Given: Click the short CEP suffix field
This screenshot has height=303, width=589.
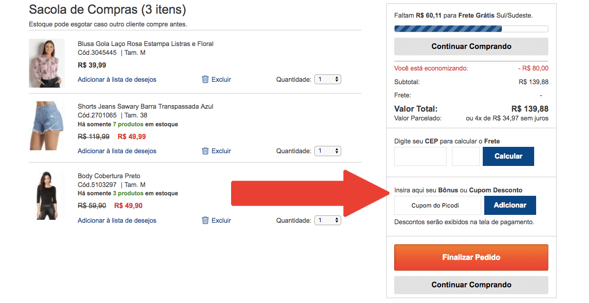Looking at the screenshot, I should pyautogui.click(x=466, y=157).
